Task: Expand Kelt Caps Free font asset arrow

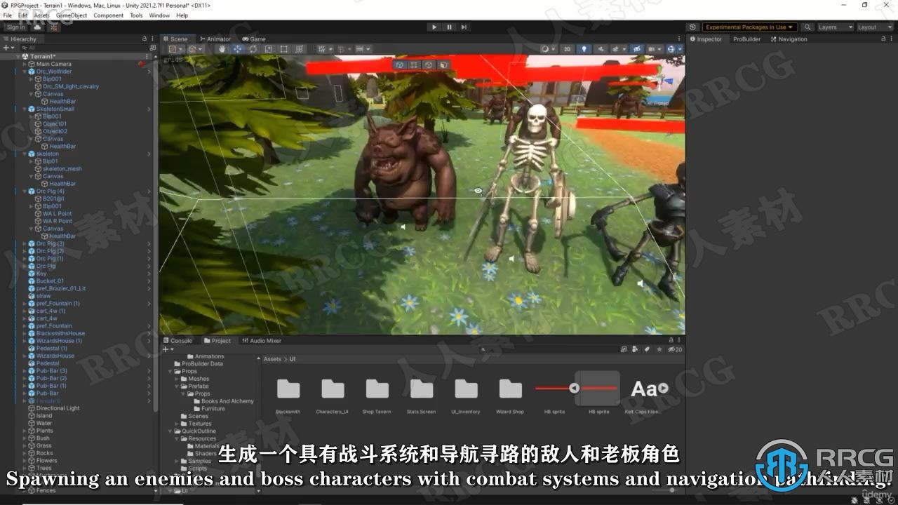Action: pos(663,388)
